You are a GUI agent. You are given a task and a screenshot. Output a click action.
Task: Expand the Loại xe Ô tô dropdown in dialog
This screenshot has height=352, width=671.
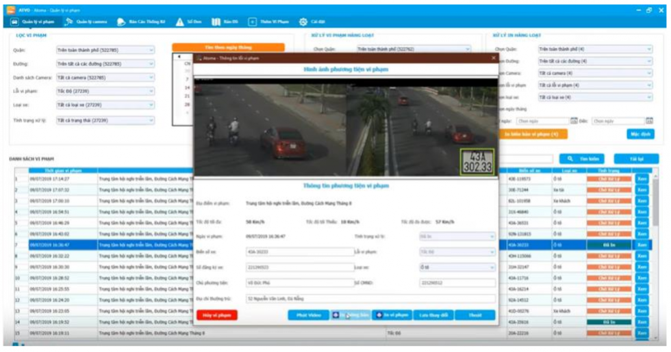click(457, 267)
